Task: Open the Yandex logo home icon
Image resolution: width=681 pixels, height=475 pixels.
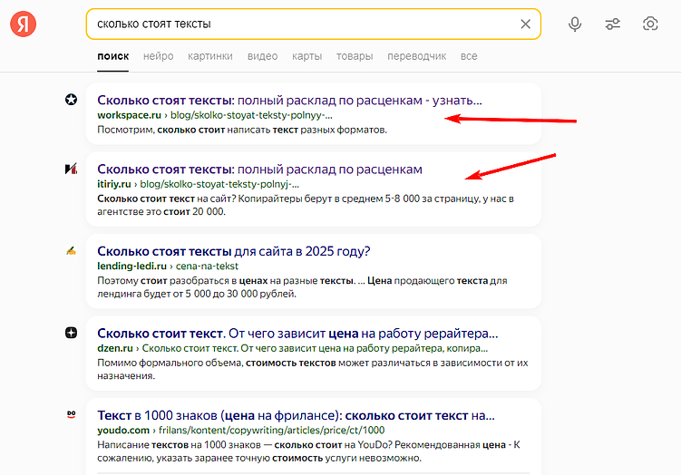Action: [x=23, y=24]
